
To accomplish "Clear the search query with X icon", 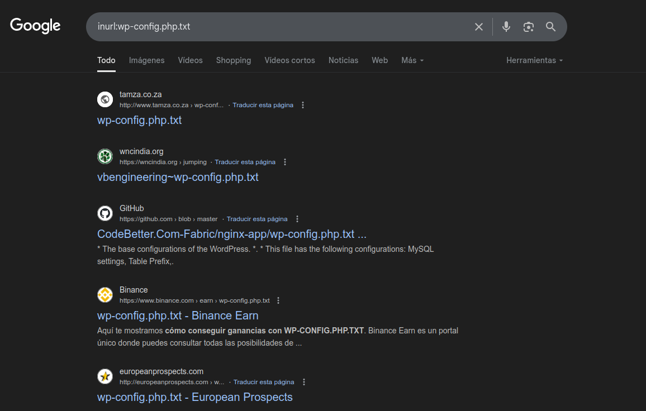I will click(x=479, y=27).
